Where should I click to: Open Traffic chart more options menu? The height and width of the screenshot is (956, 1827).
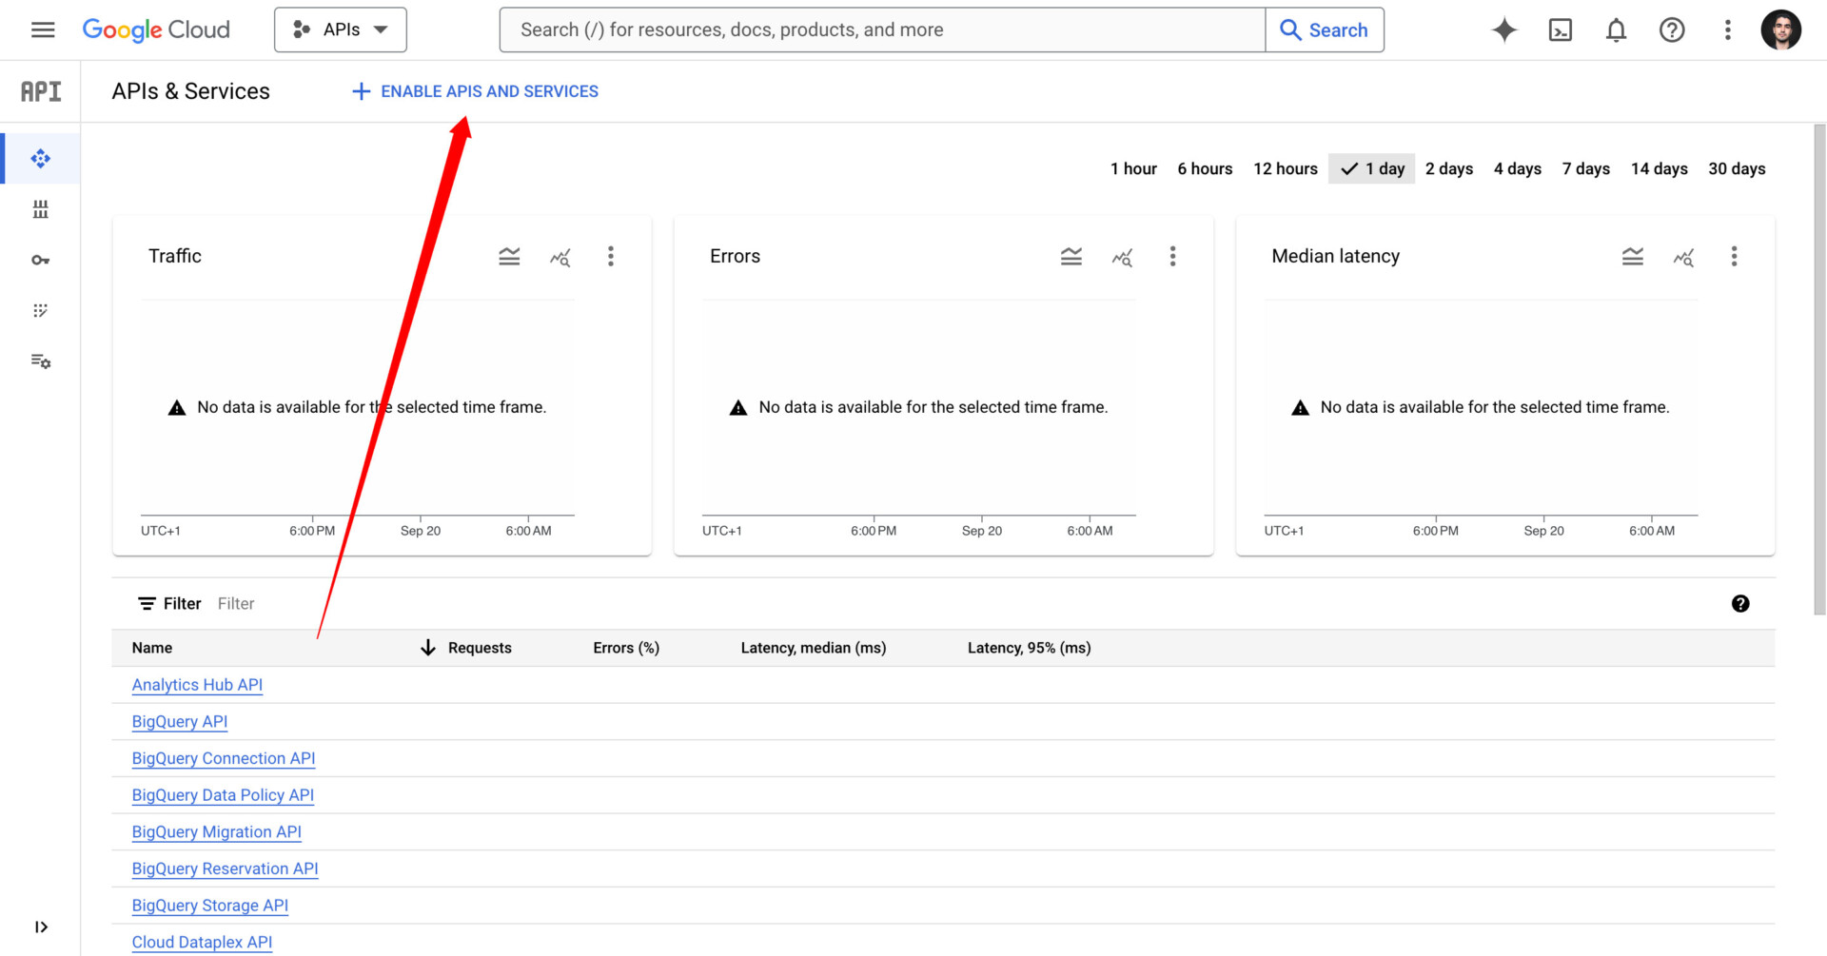pyautogui.click(x=611, y=257)
